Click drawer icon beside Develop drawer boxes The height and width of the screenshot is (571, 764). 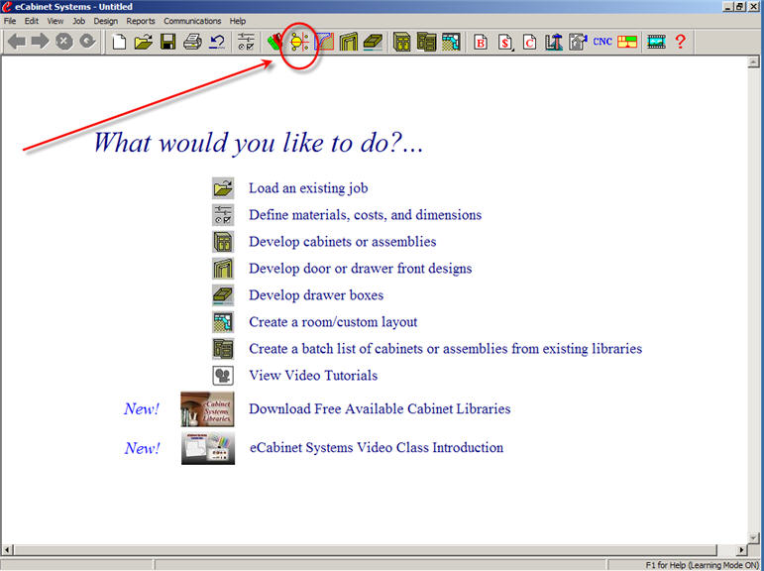click(x=223, y=295)
